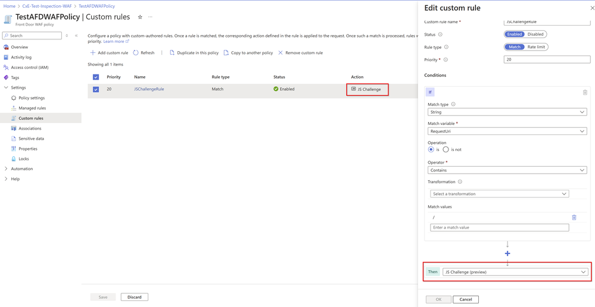Favorite the policy with star icon
Viewport: 595px width, 307px height.
click(140, 17)
